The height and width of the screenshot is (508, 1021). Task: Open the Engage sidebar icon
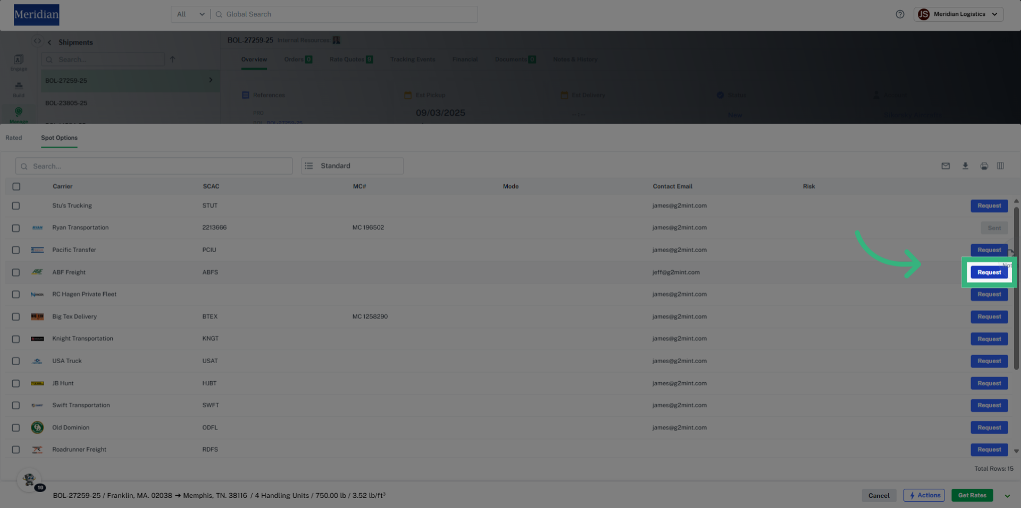pyautogui.click(x=19, y=62)
